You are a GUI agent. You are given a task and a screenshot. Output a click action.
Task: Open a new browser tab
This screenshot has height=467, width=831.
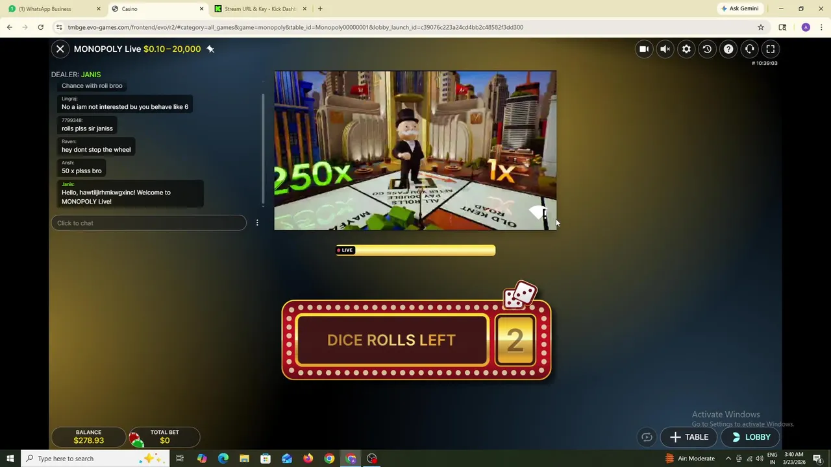[320, 8]
